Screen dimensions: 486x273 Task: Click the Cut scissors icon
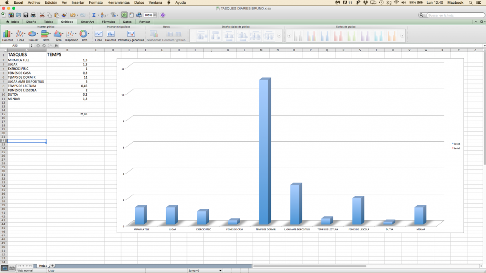coord(42,15)
